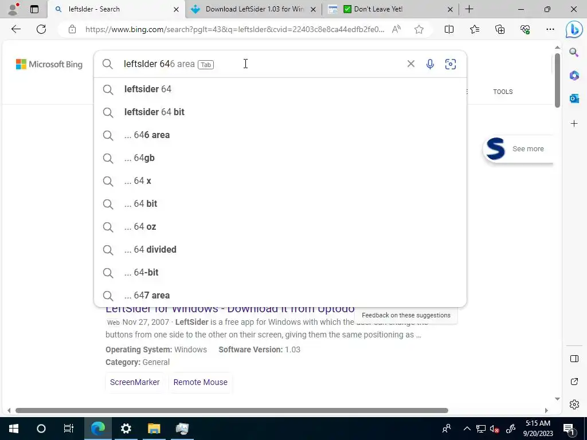587x440 pixels.
Task: Open the muted volume tray icon
Action: pyautogui.click(x=495, y=429)
